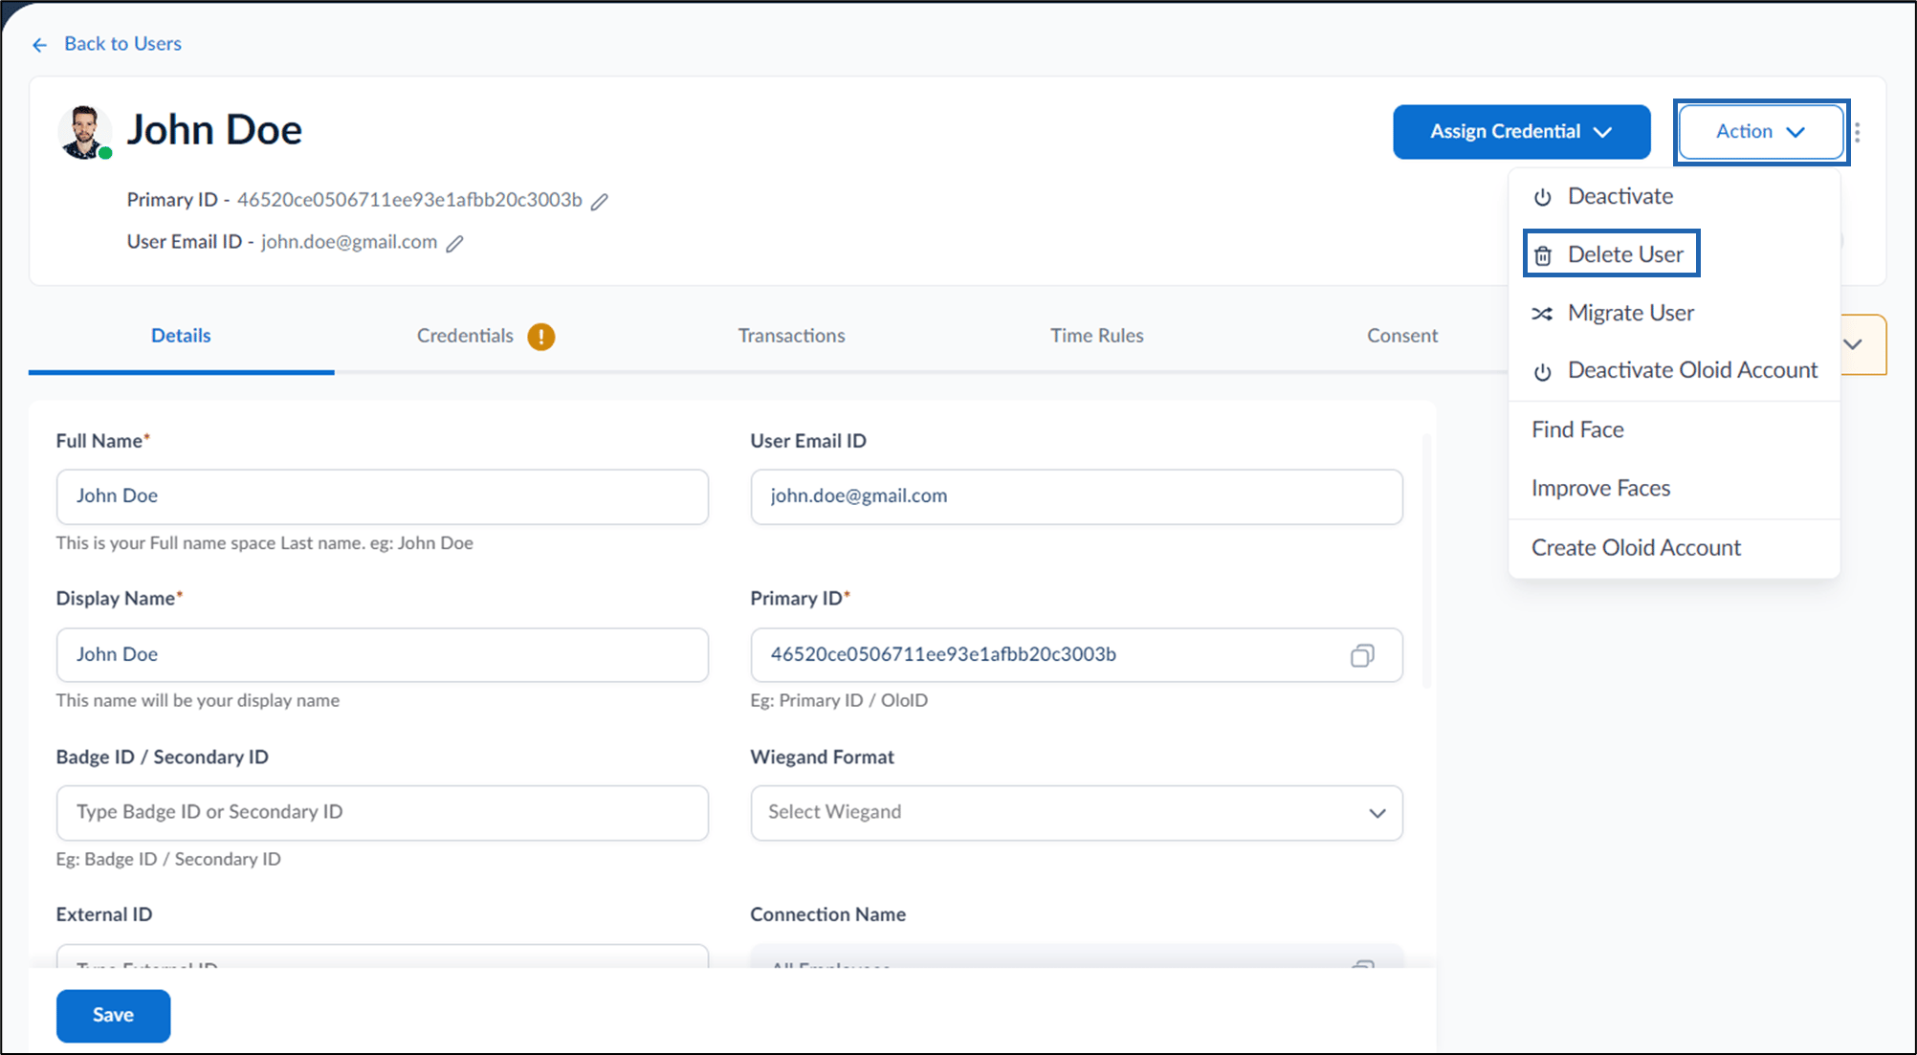1917x1055 pixels.
Task: Open the Select Wiegand format dropdown
Action: coord(1076,813)
